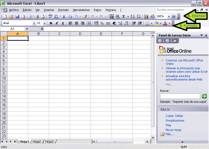Image resolution: width=209 pixels, height=149 pixels.
Task: Apply thousands separator 000 style
Action: click(x=108, y=23)
